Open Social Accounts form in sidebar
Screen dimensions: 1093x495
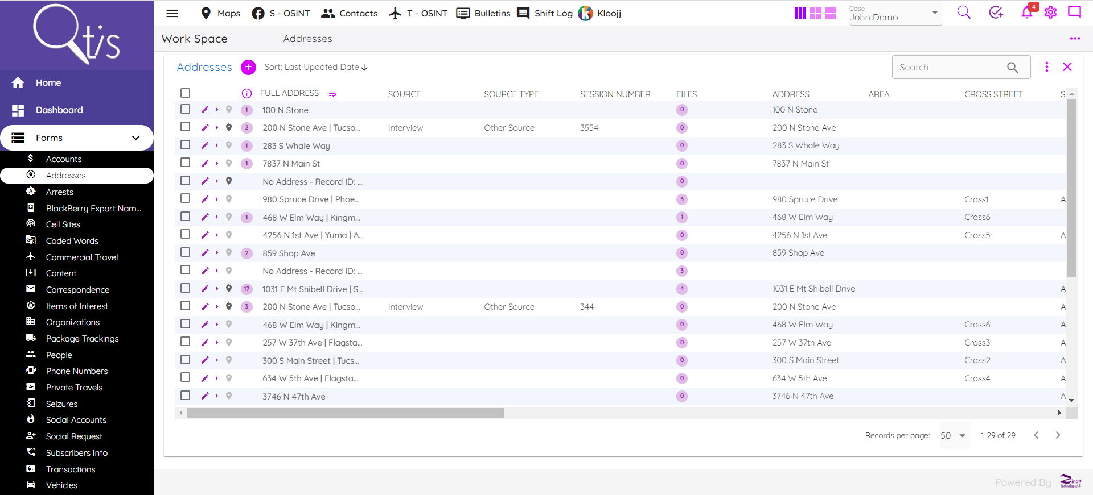pos(76,420)
